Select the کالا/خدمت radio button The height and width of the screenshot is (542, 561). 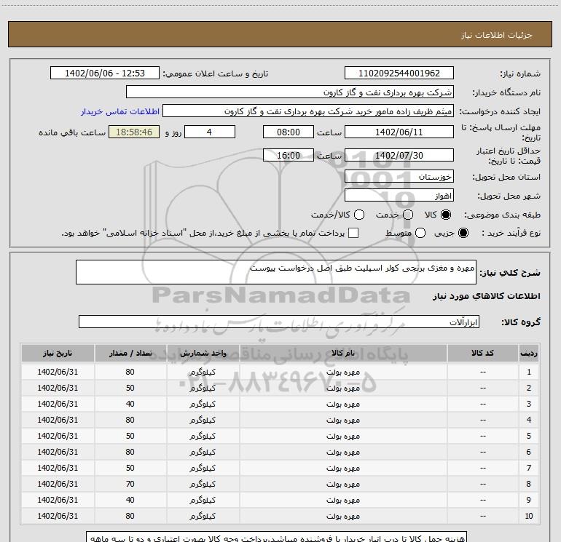coord(359,215)
